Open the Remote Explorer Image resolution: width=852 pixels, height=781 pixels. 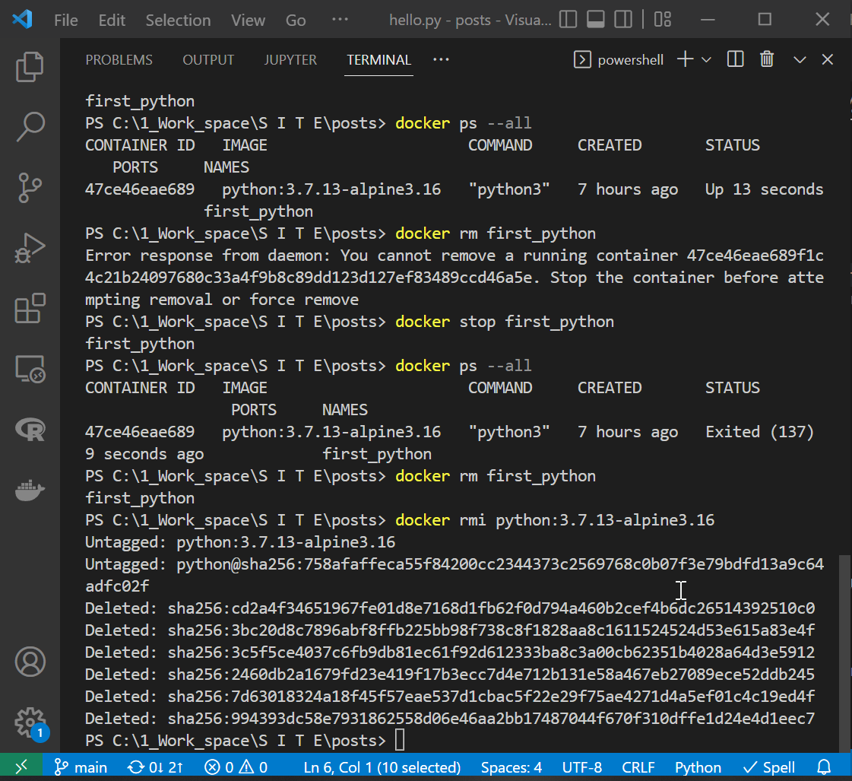click(x=30, y=369)
